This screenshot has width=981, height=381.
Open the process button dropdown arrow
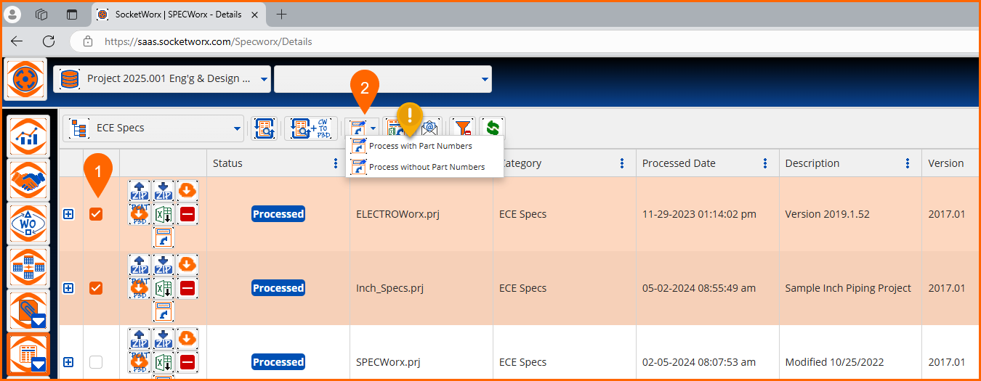tap(373, 128)
